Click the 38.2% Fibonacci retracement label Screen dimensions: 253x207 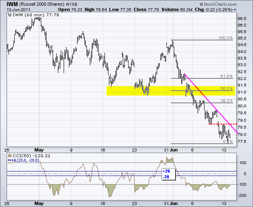point(226,100)
